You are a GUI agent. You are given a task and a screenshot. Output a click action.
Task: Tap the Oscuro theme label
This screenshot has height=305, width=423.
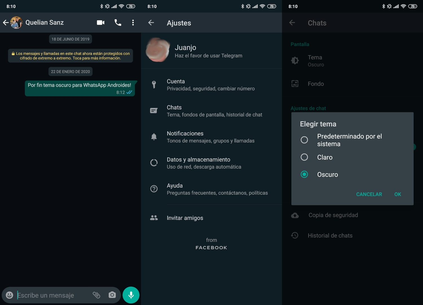pyautogui.click(x=327, y=174)
